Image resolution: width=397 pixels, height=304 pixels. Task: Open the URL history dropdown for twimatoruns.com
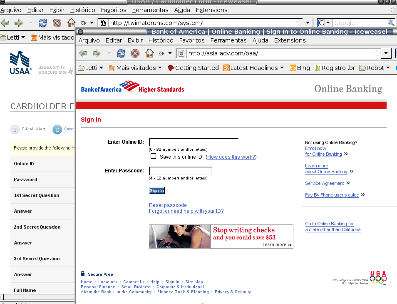[x=308, y=23]
